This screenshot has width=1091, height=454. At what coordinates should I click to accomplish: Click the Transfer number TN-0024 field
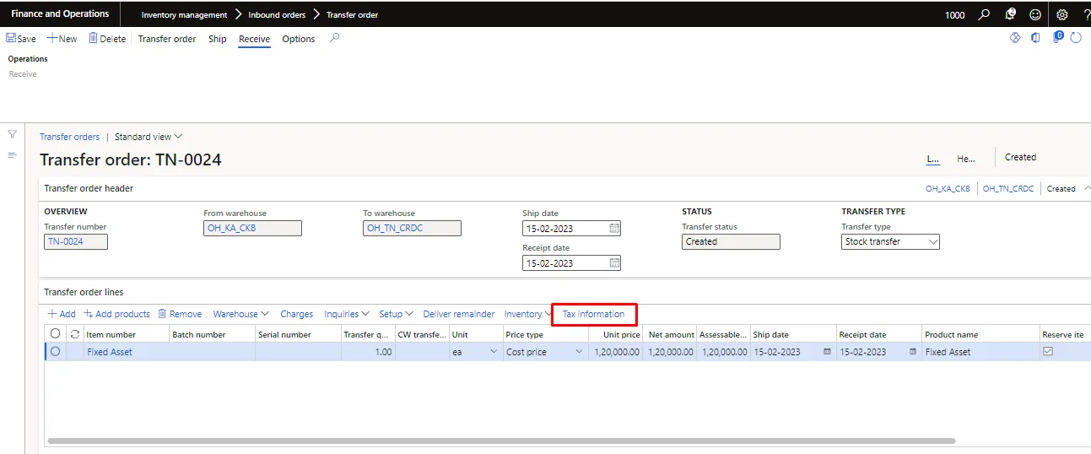point(76,241)
